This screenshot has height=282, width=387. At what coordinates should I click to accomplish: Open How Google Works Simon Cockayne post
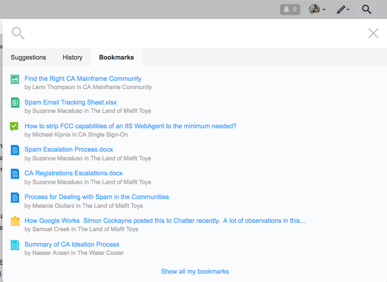[165, 221]
